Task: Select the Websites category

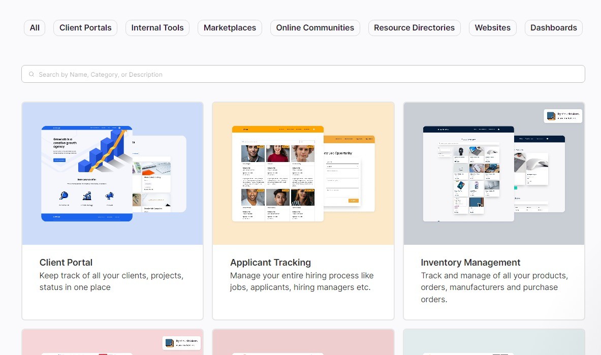Action: 492,28
